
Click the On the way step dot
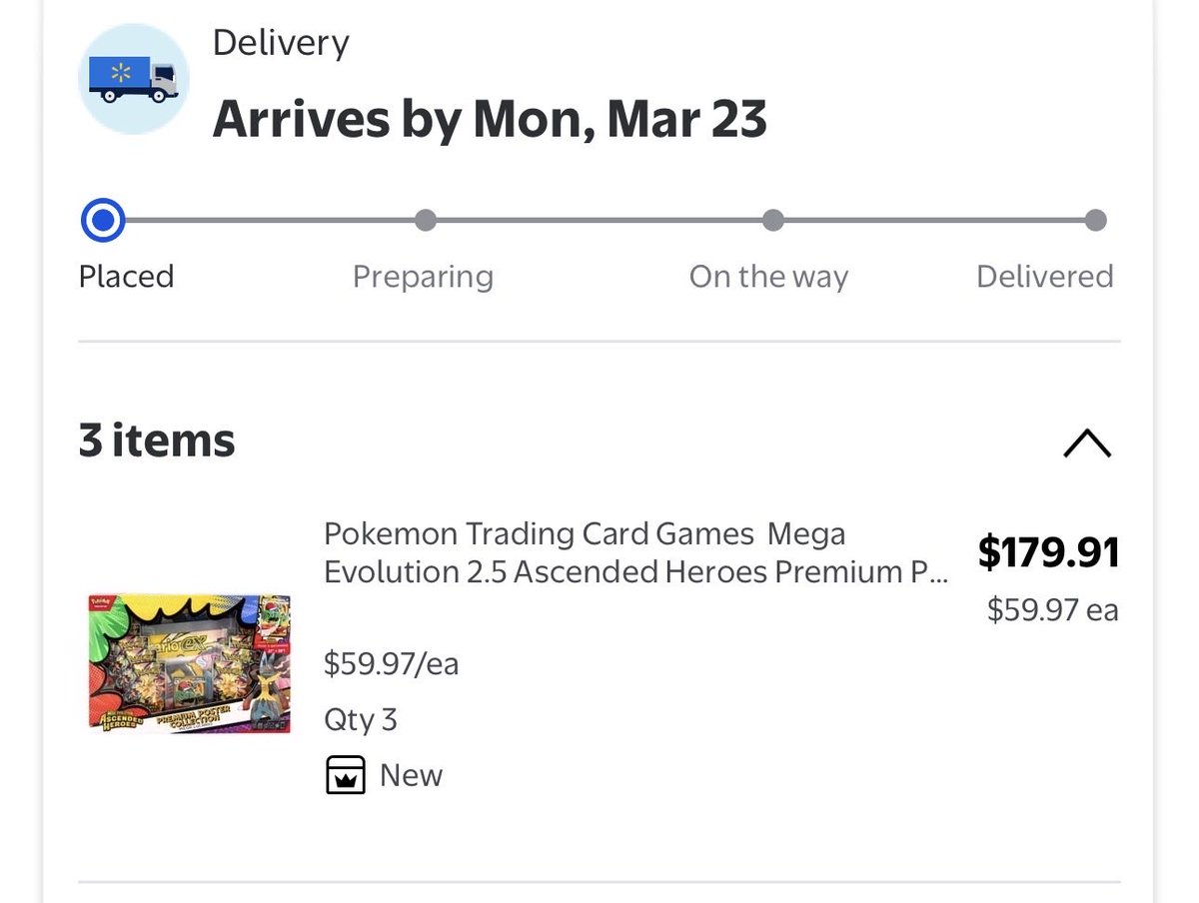pos(772,221)
